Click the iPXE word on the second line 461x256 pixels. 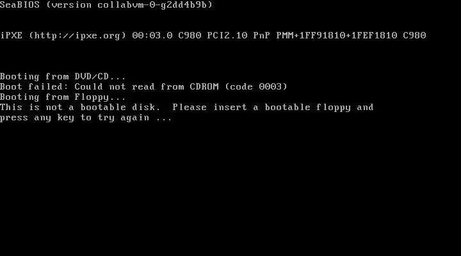point(11,36)
